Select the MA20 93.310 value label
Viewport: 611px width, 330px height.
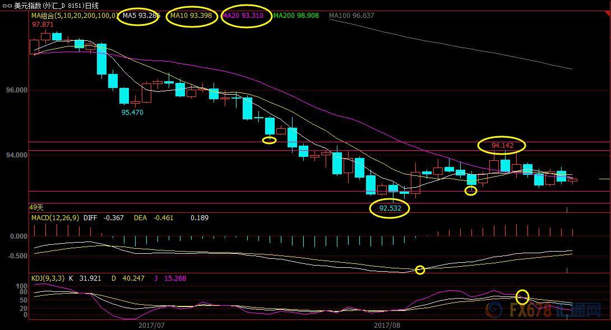pyautogui.click(x=243, y=16)
